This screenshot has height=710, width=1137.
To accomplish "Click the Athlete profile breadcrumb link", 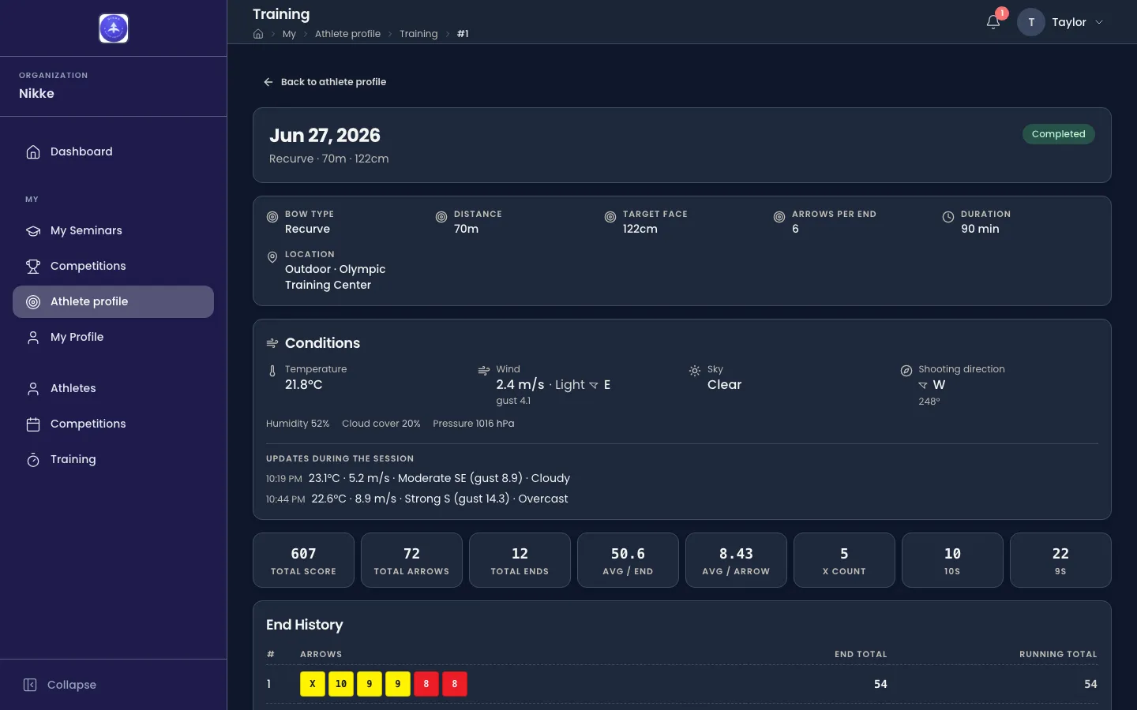I will click(347, 34).
